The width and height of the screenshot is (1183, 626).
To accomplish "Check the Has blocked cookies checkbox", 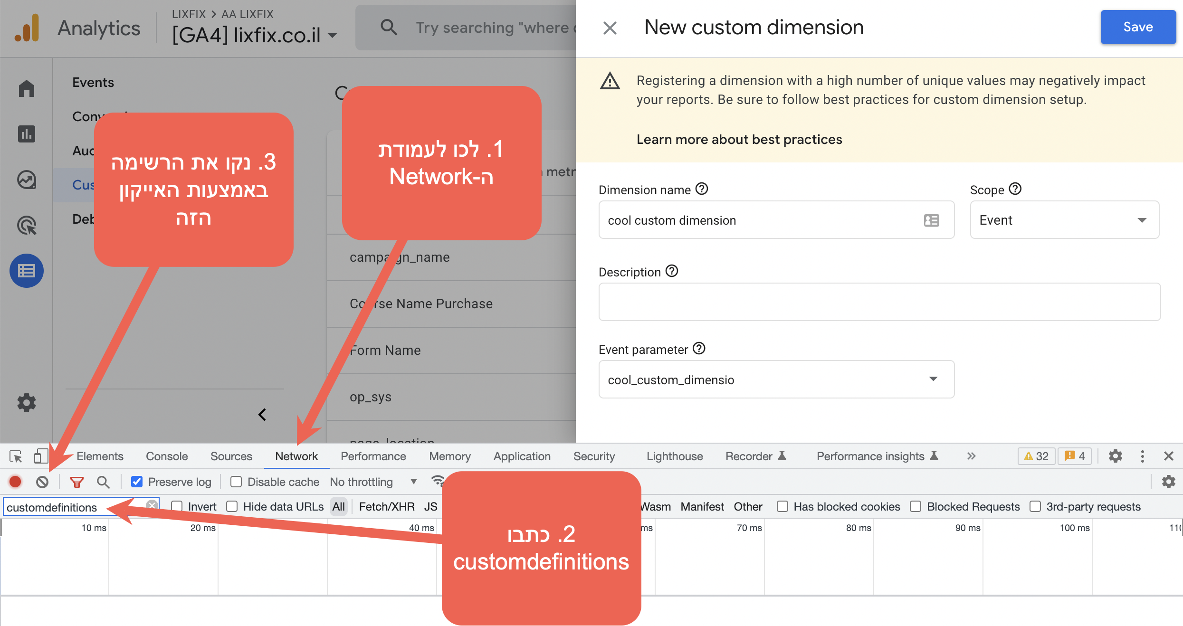I will [x=782, y=507].
